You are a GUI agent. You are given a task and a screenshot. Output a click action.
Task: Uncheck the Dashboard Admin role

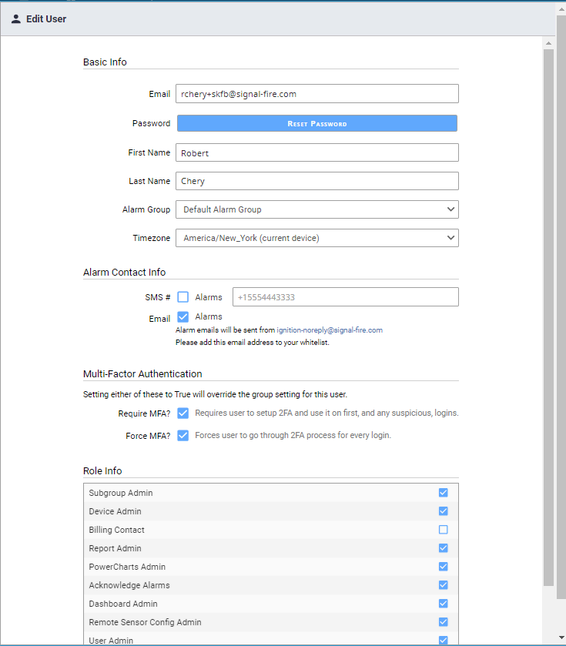click(444, 604)
